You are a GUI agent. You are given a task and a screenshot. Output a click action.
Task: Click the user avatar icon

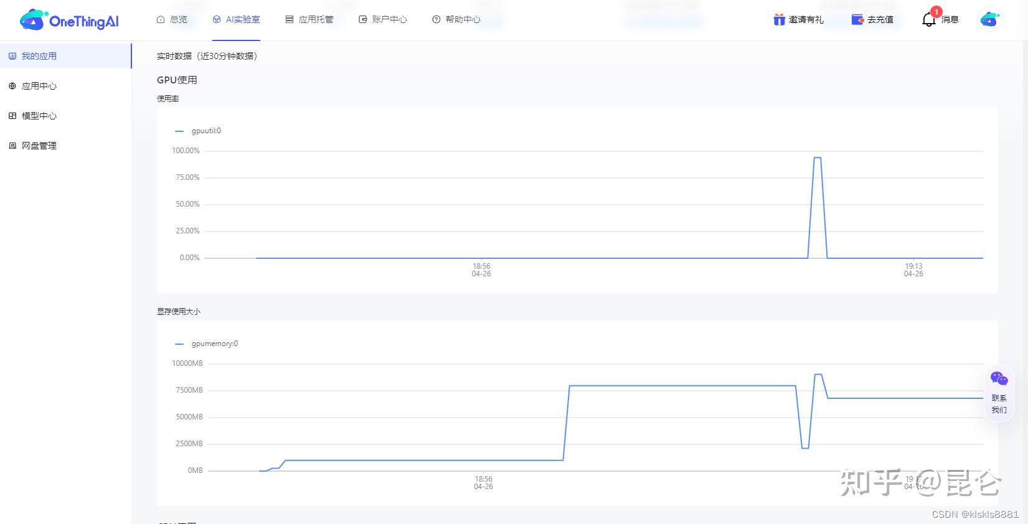[x=989, y=20]
